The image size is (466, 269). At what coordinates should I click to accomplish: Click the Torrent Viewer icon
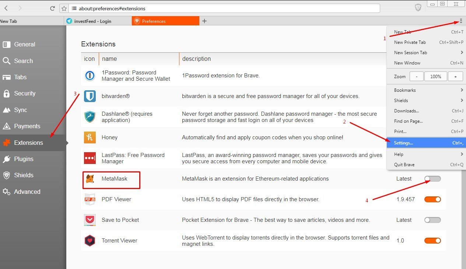[90, 241]
